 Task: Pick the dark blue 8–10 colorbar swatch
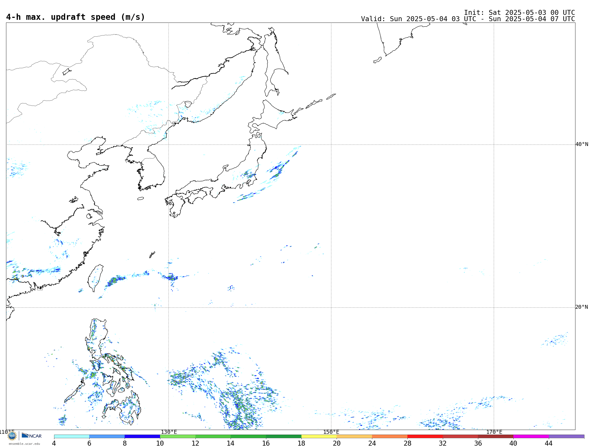pos(142,436)
